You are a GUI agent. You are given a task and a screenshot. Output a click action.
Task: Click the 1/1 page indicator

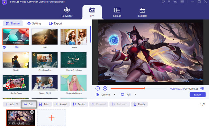pyautogui.click(x=203, y=104)
